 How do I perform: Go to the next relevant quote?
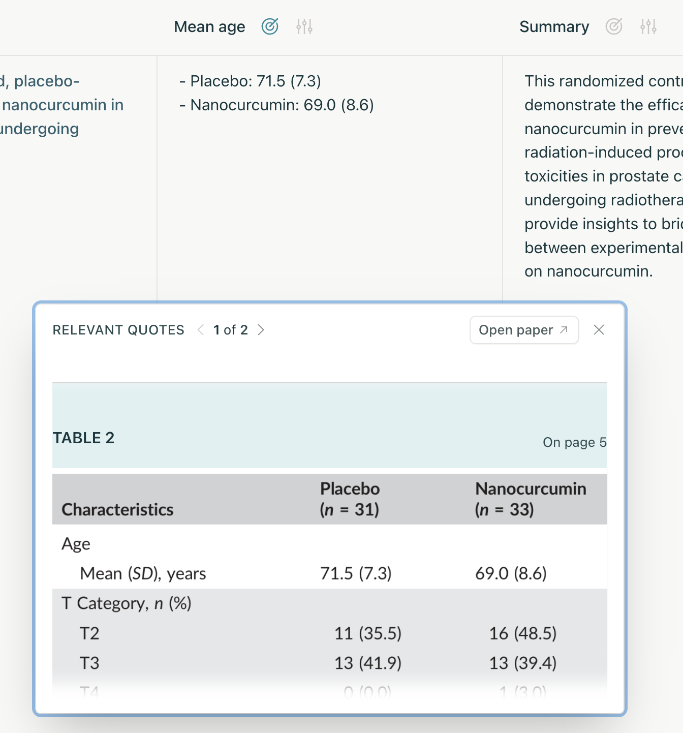point(261,330)
